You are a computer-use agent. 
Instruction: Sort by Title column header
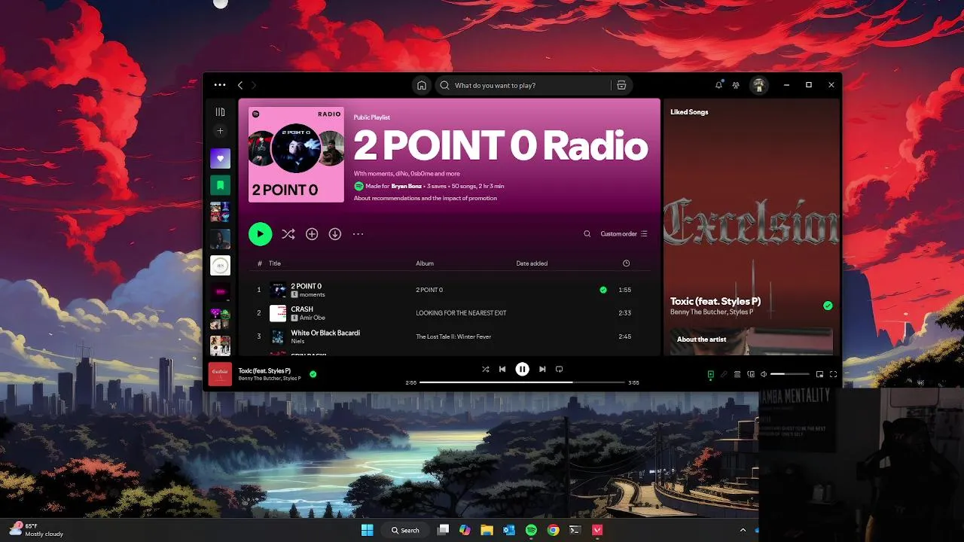coord(275,263)
